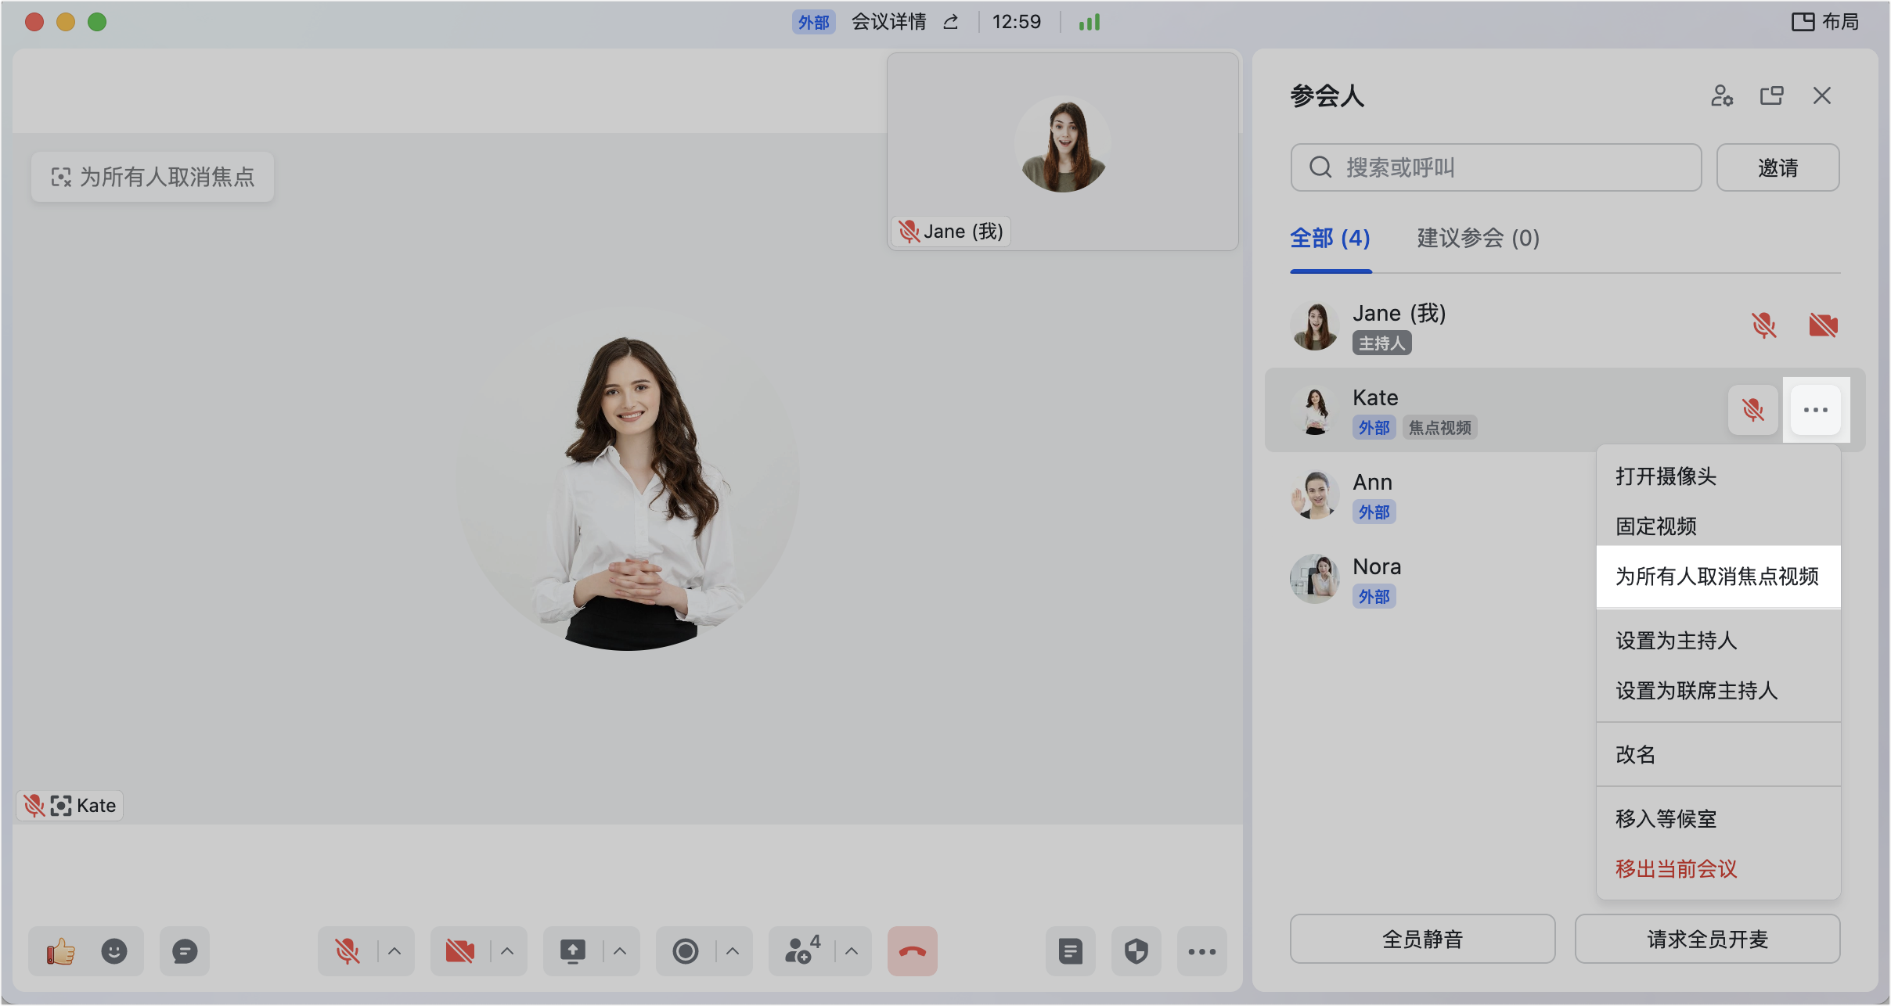The width and height of the screenshot is (1891, 1006).
Task: Pop out the participants panel icon
Action: point(1772,95)
